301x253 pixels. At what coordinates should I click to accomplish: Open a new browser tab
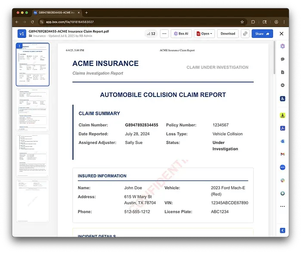86,12
